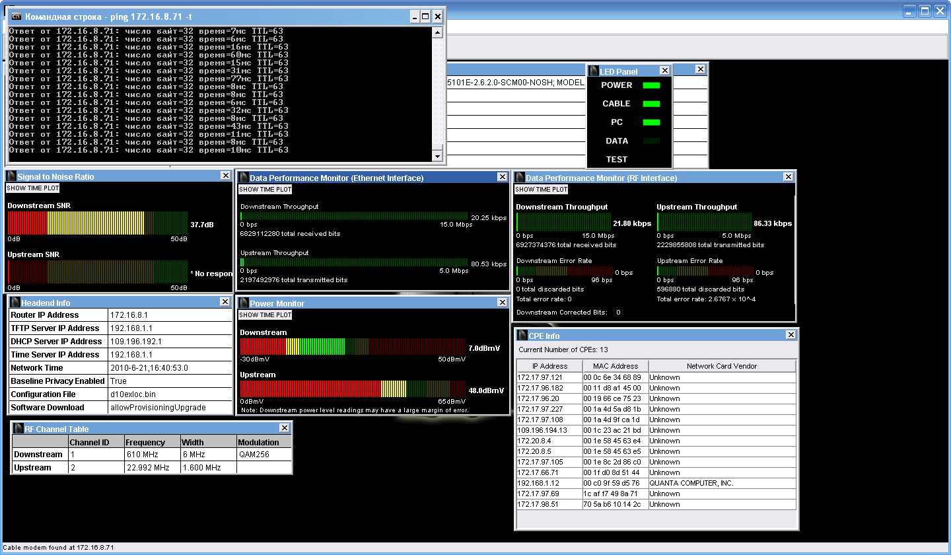Select the 172.17.97.121 row in CPE Info
The height and width of the screenshot is (555, 951).
click(656, 377)
